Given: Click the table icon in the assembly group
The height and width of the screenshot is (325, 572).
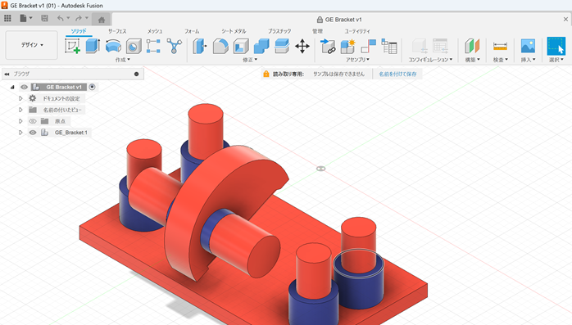Looking at the screenshot, I should point(389,47).
